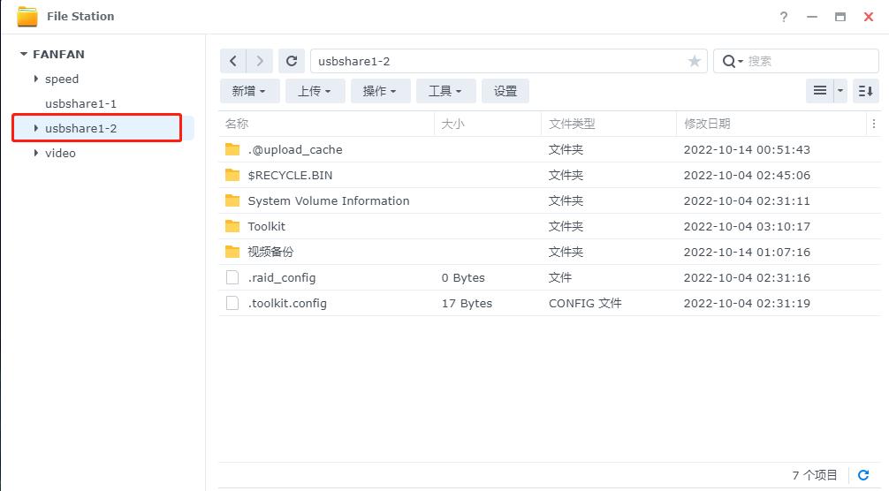Screen dimensions: 889x491
Task: Sort by the 名称 column header
Action: pyautogui.click(x=237, y=124)
